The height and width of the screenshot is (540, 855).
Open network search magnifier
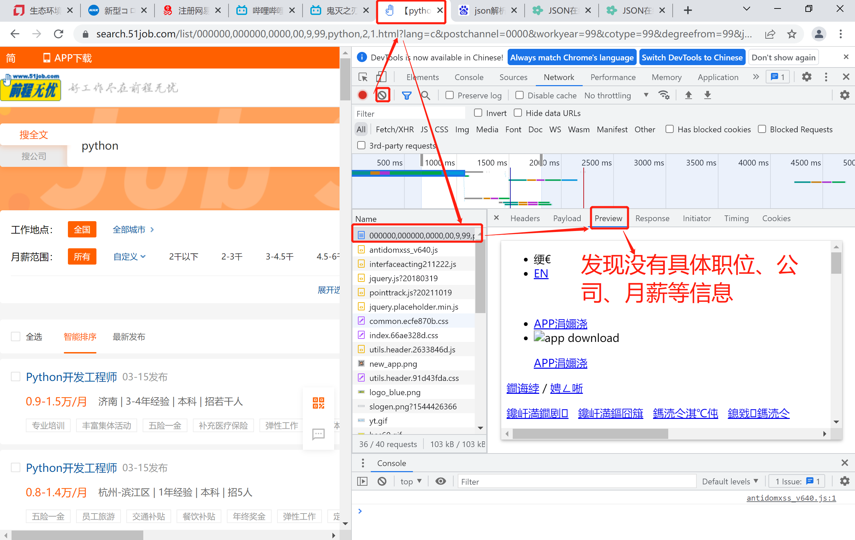tap(425, 95)
